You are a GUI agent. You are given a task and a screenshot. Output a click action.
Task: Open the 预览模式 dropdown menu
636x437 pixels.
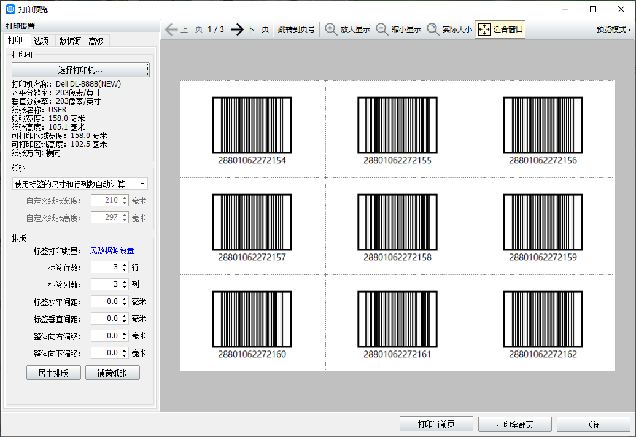614,29
